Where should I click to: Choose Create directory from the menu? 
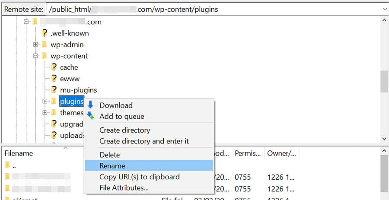pos(124,130)
